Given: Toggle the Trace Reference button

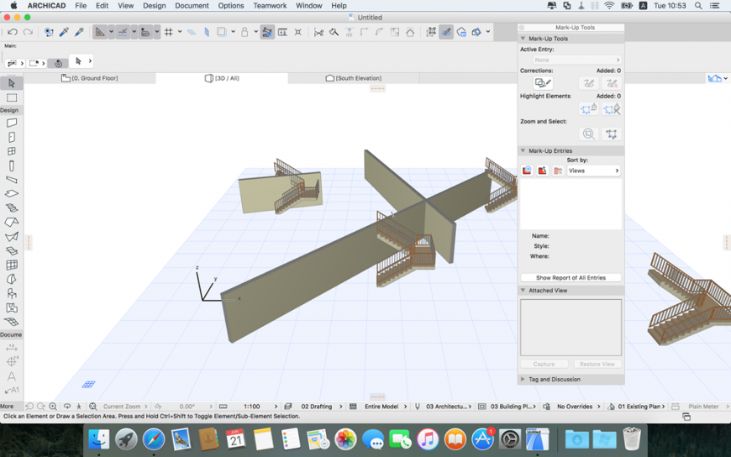Looking at the screenshot, I should pyautogui.click(x=222, y=32).
